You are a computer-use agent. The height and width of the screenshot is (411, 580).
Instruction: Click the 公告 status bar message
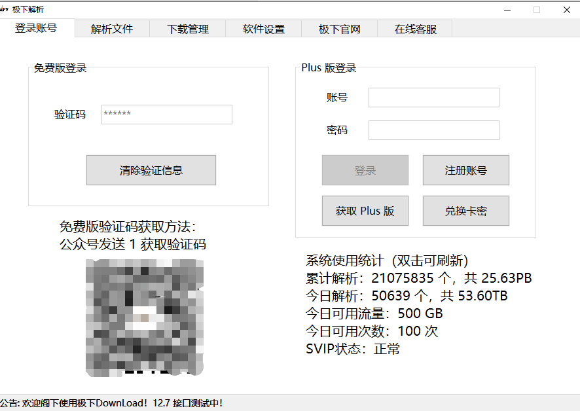[x=111, y=403]
